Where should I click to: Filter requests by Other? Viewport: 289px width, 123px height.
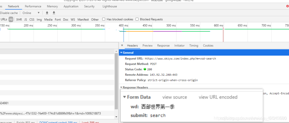pos(95,19)
